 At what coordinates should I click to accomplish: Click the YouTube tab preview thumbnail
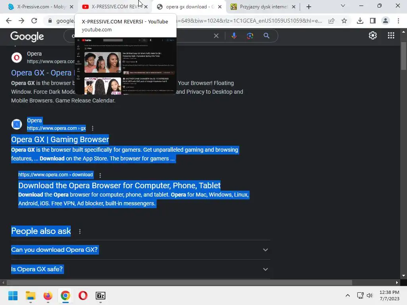[126, 66]
